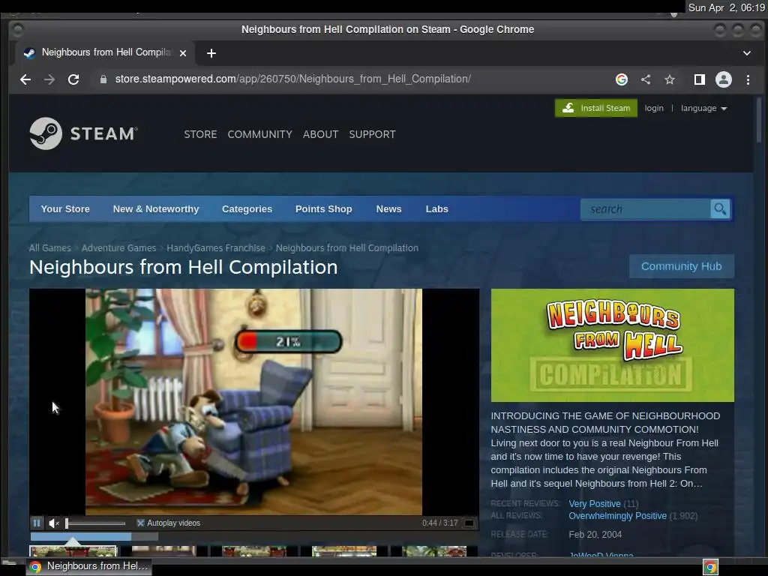
Task: Open the login link
Action: pyautogui.click(x=654, y=108)
